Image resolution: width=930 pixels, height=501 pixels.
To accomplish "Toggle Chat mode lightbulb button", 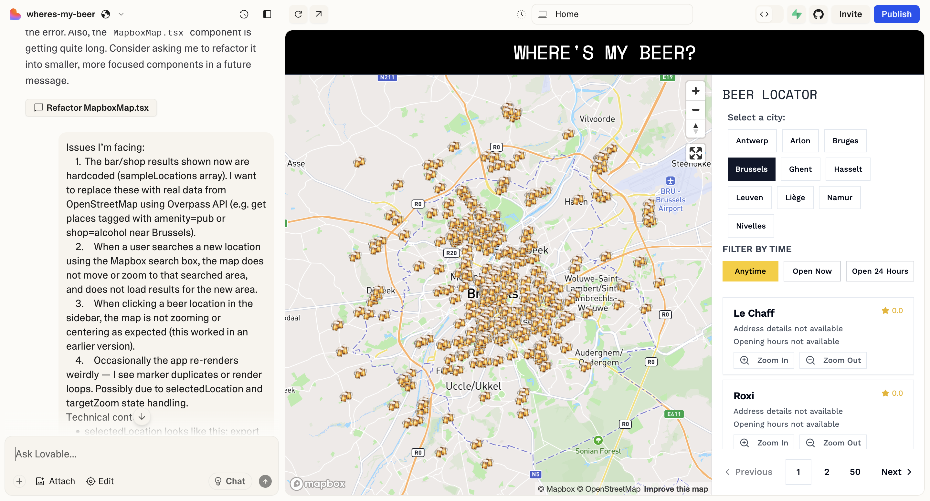I will [230, 481].
